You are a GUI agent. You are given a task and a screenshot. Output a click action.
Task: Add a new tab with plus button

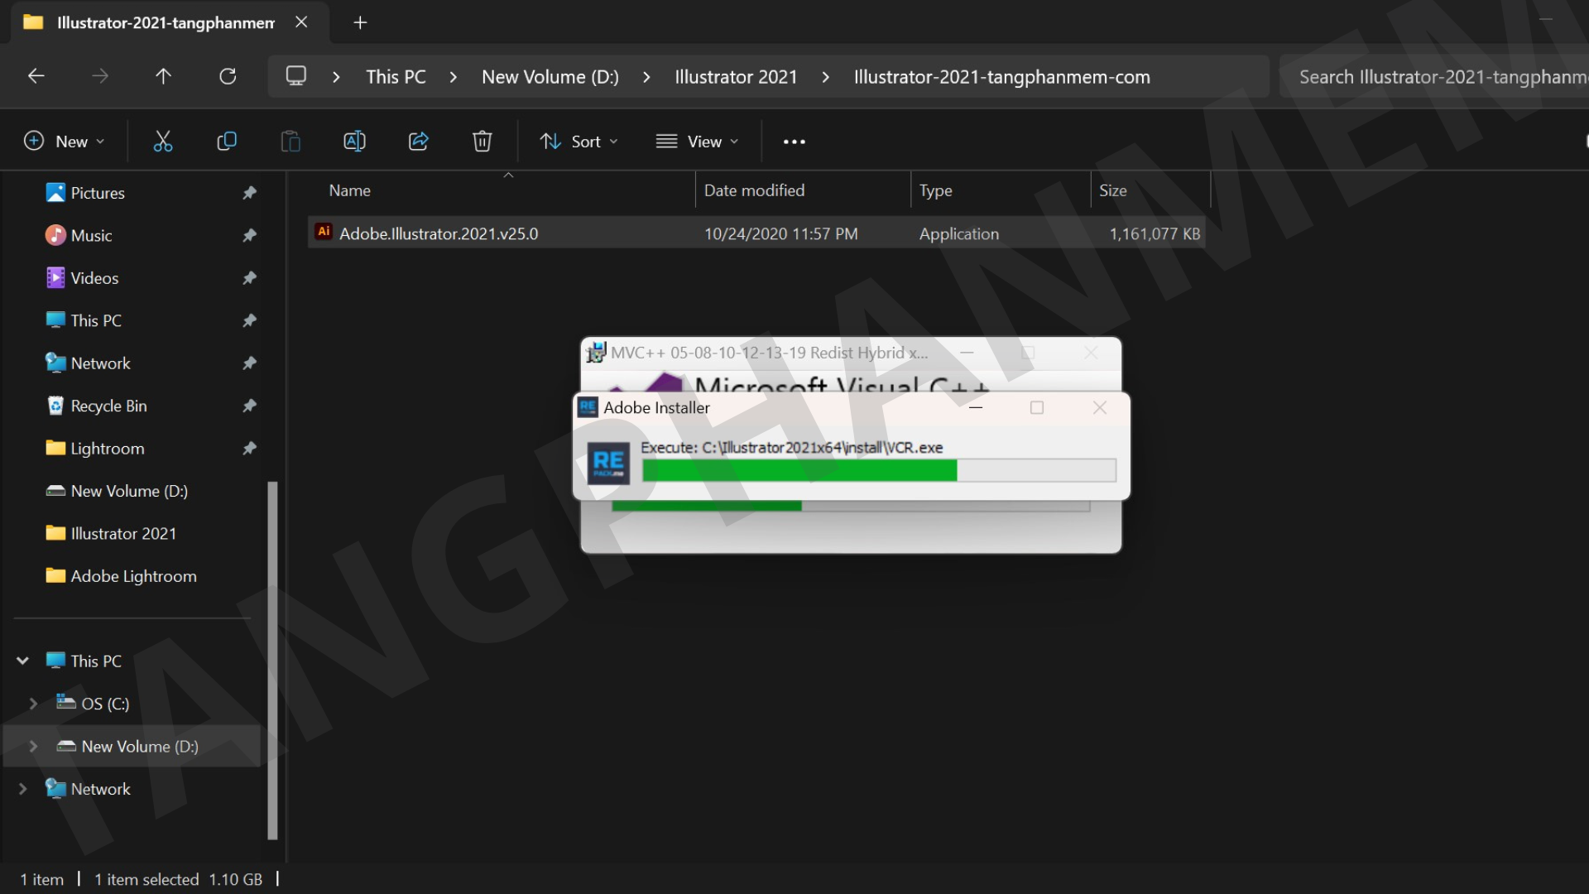point(360,22)
